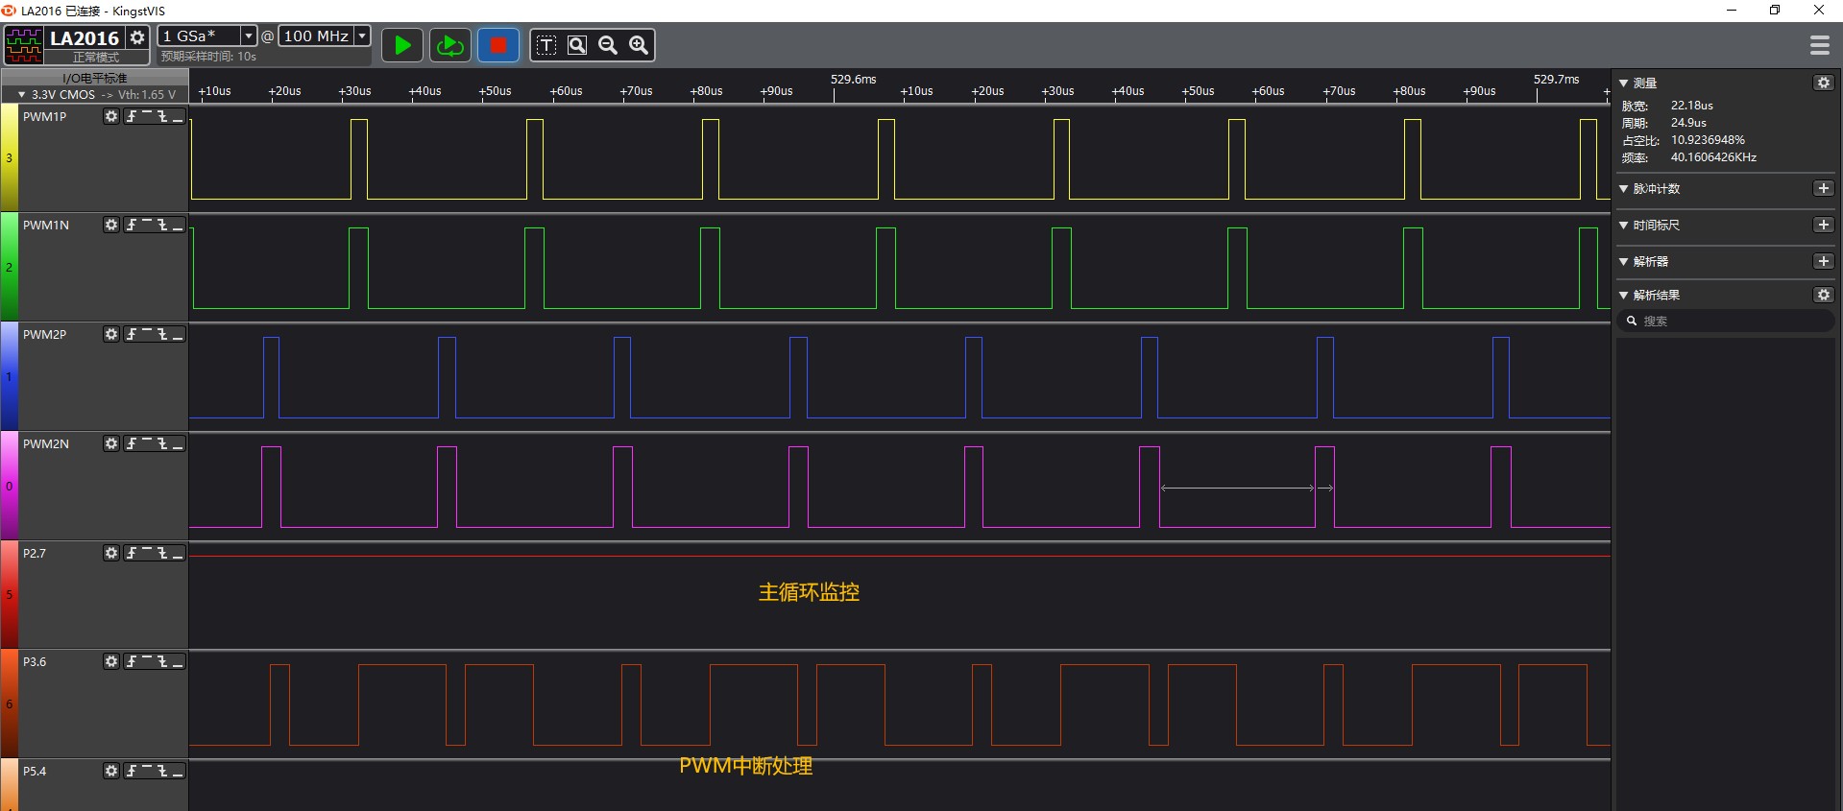The image size is (1843, 811).
Task: Click the I/O电平标准 header
Action: click(94, 78)
